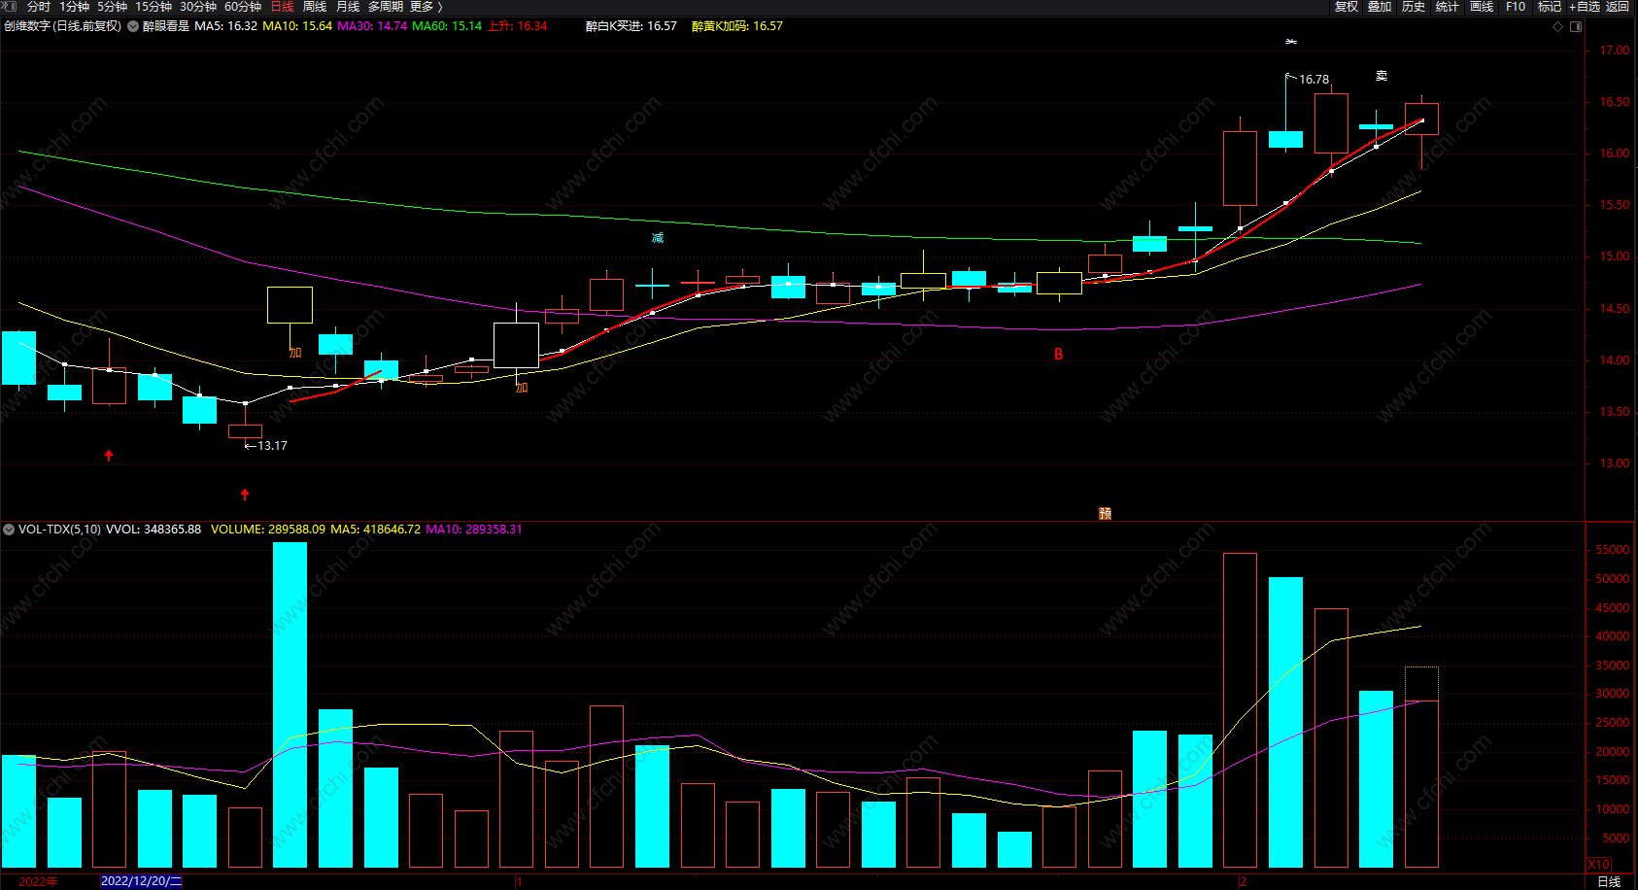Click the tallest cyan volume bar
The image size is (1638, 890).
tap(290, 704)
